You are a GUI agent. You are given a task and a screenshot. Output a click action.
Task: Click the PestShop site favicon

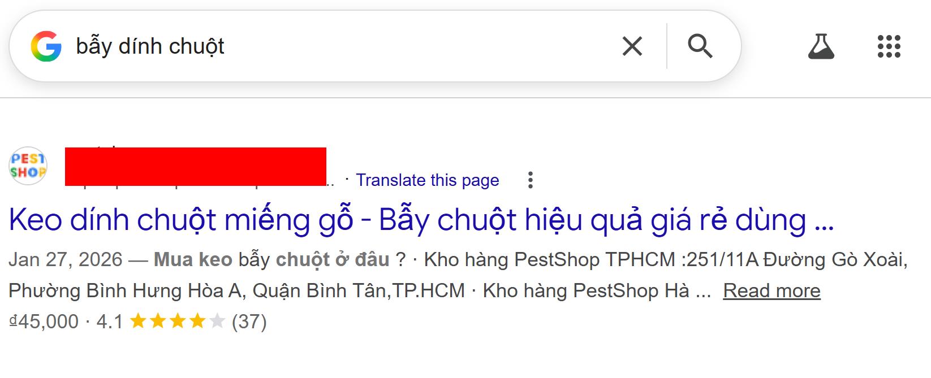click(x=28, y=166)
